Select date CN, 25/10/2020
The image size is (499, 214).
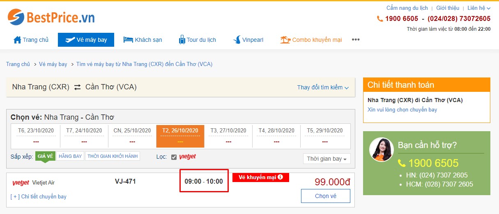click(x=132, y=136)
